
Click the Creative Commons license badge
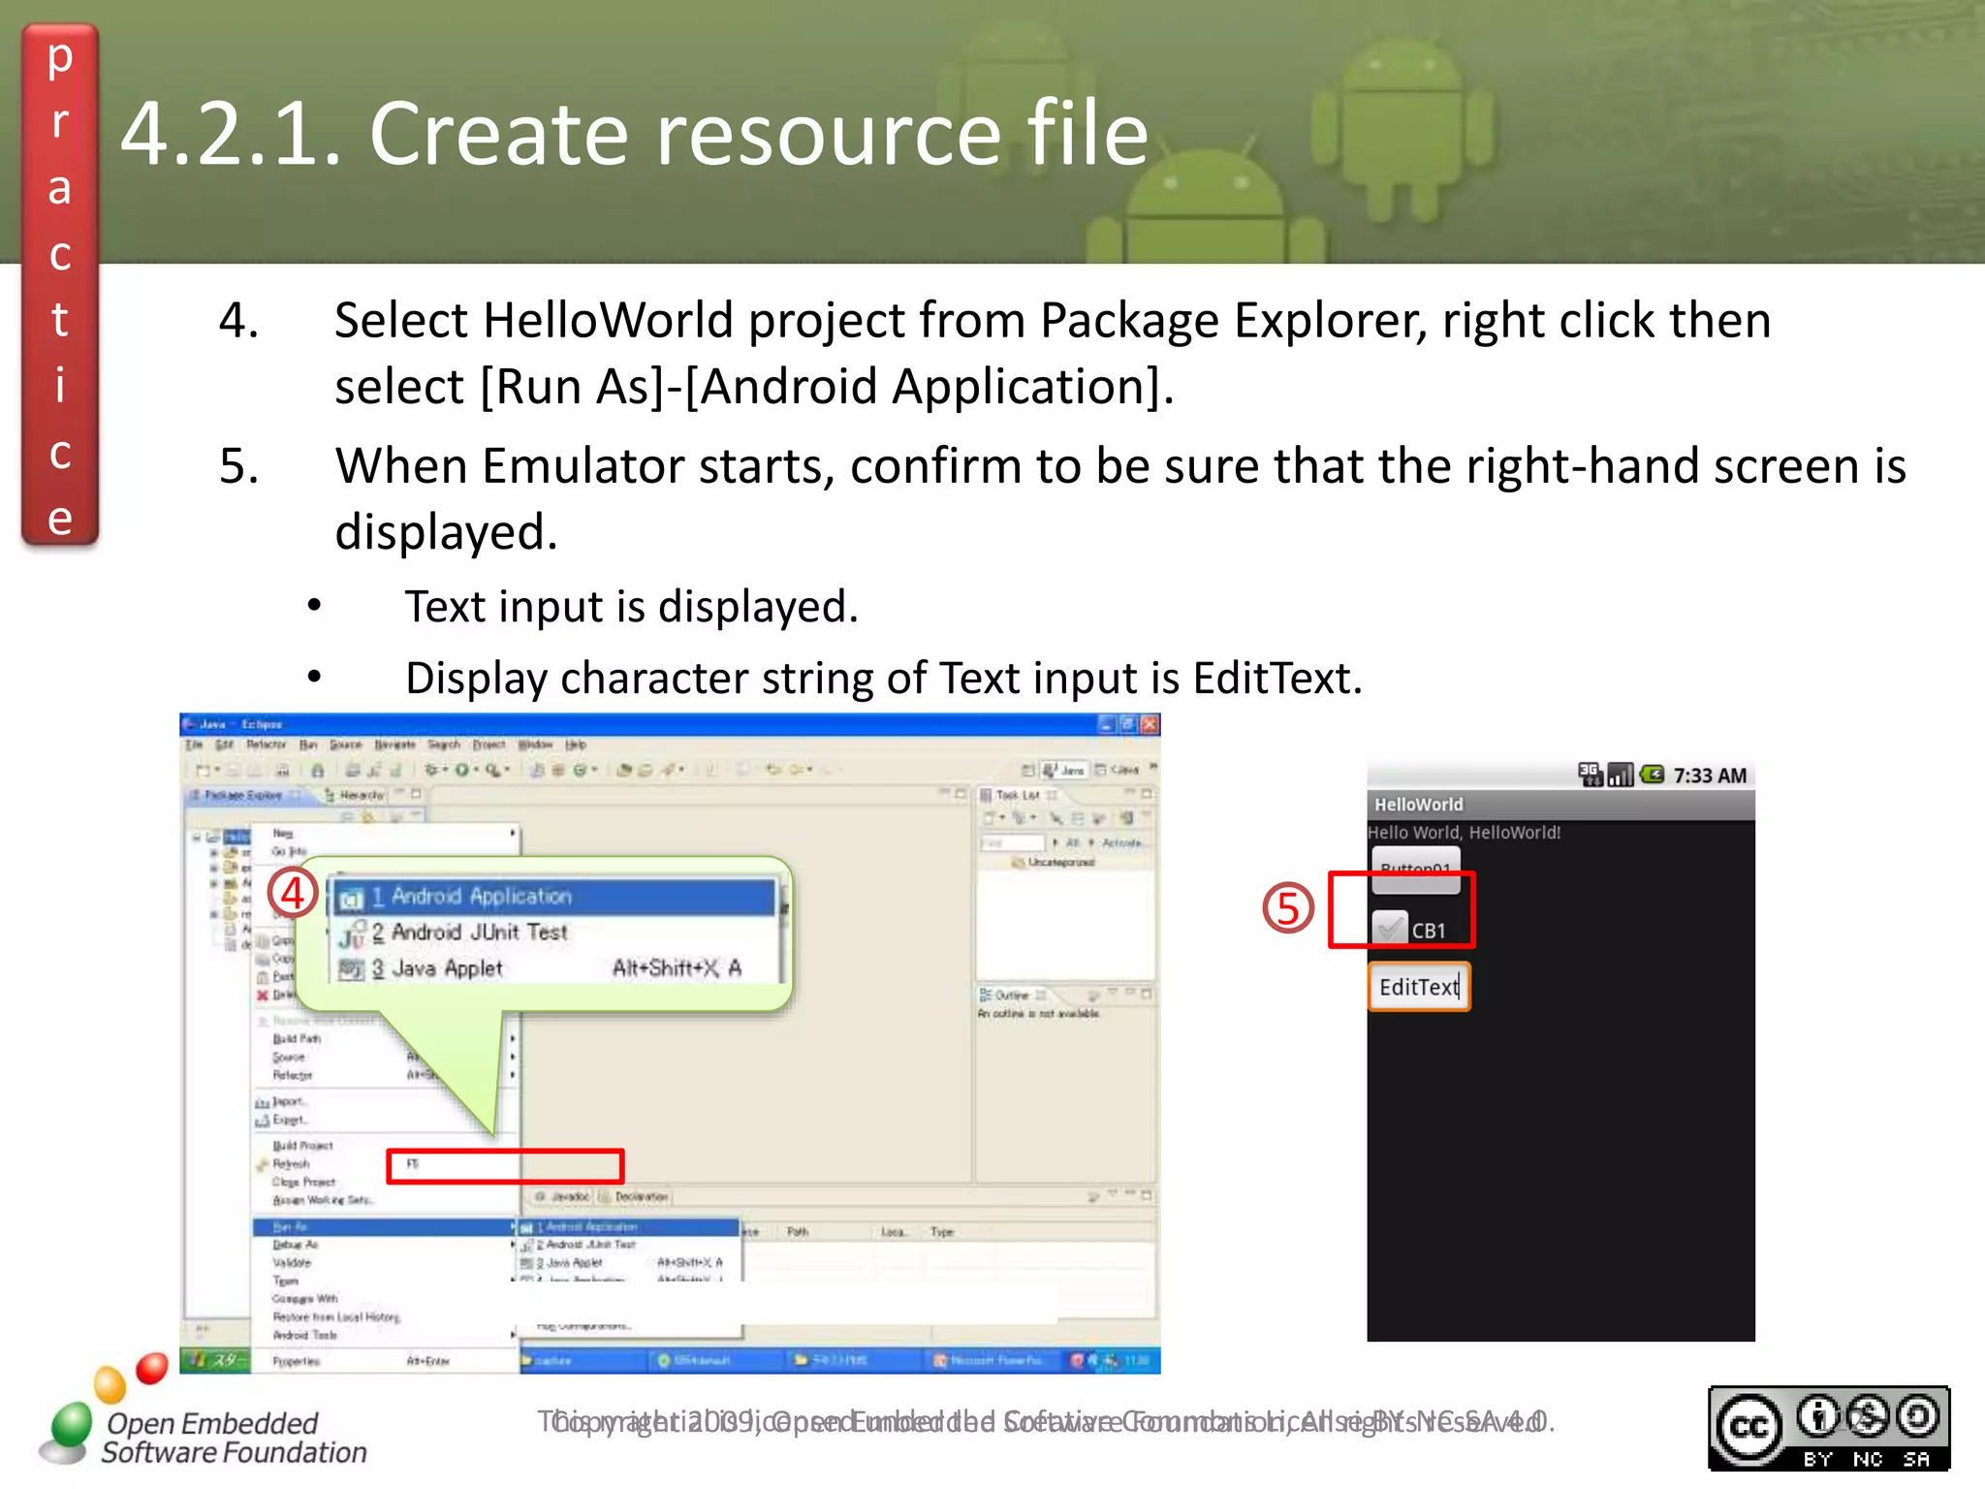pos(1829,1429)
